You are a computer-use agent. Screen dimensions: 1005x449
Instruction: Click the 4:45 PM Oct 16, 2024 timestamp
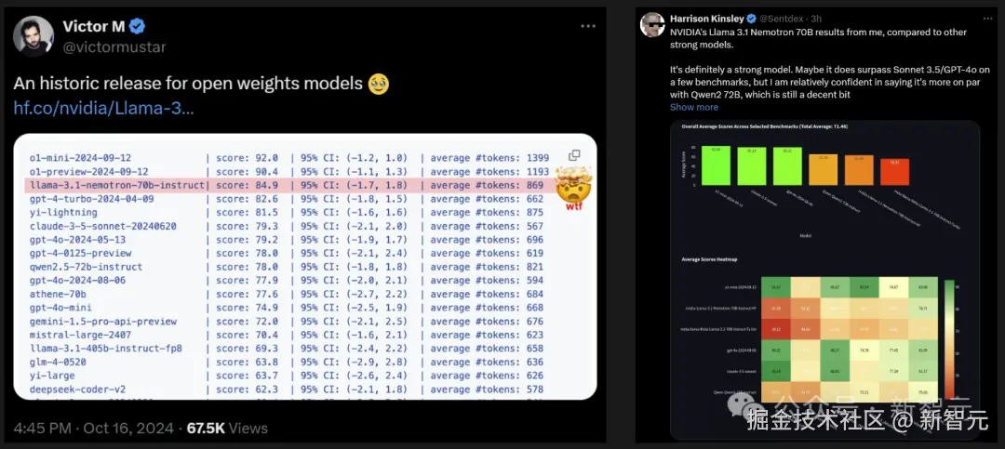click(x=95, y=429)
